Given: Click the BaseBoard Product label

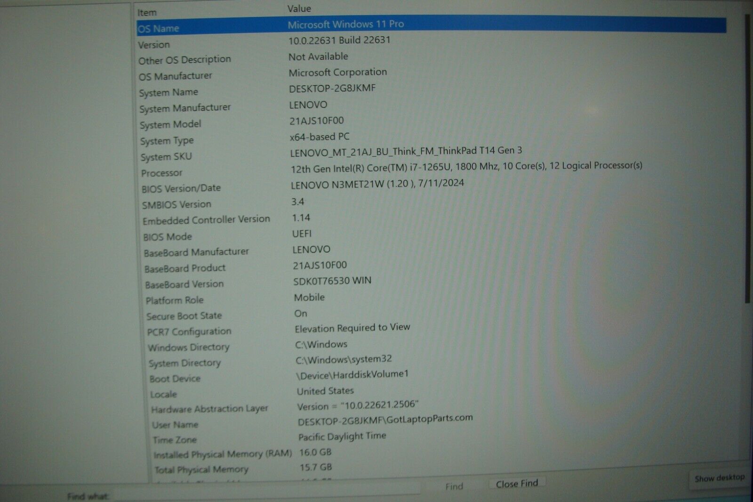Looking at the screenshot, I should [185, 268].
